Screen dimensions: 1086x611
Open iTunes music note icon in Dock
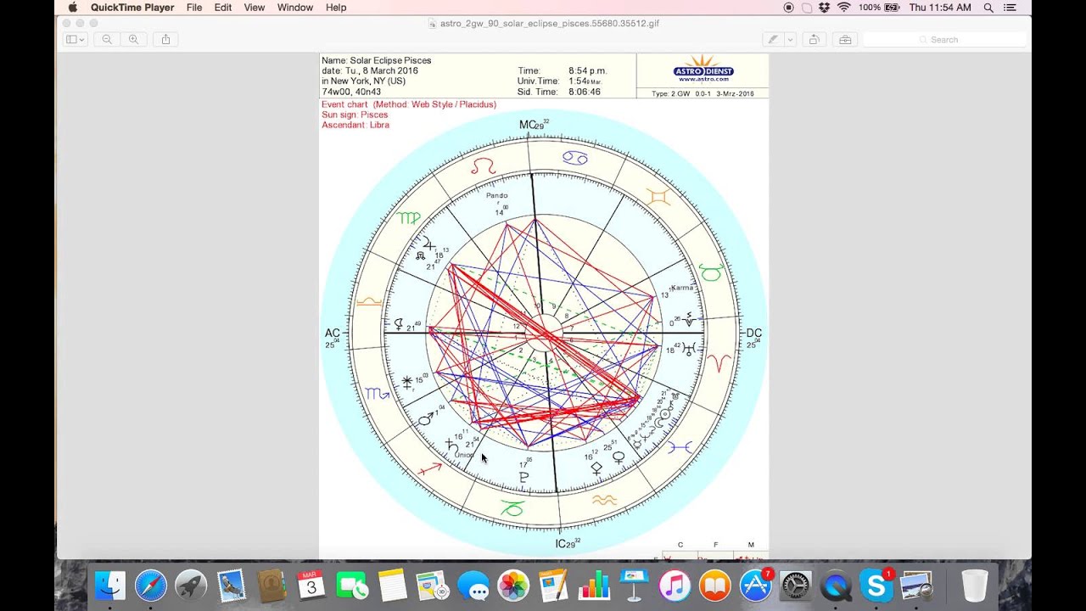pyautogui.click(x=675, y=586)
